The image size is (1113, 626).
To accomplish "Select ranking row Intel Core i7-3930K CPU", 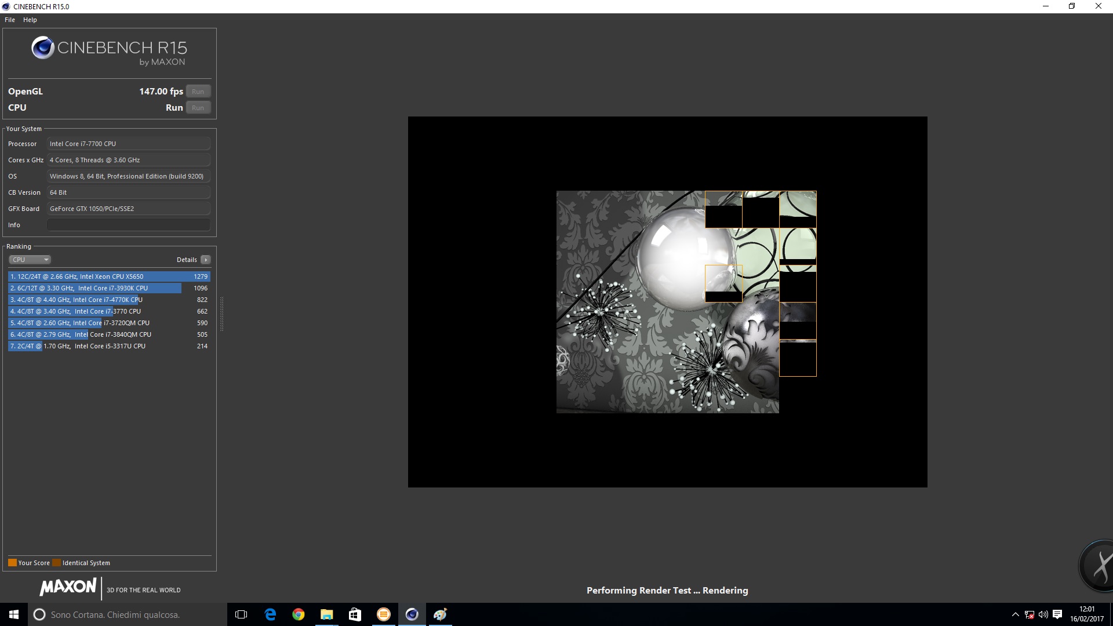I will [x=109, y=288].
